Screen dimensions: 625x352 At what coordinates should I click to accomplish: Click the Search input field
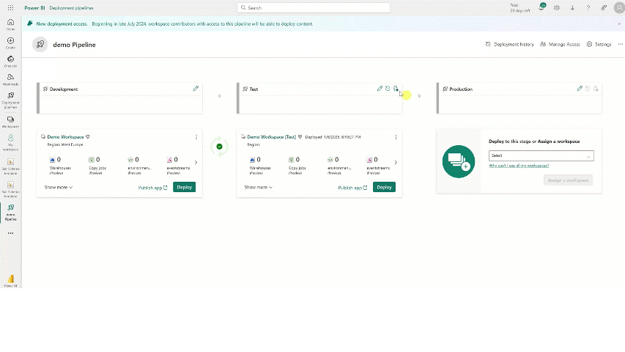[312, 7]
